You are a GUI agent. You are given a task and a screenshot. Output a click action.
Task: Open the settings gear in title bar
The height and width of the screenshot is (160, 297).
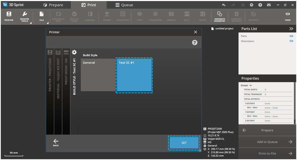tap(251, 5)
